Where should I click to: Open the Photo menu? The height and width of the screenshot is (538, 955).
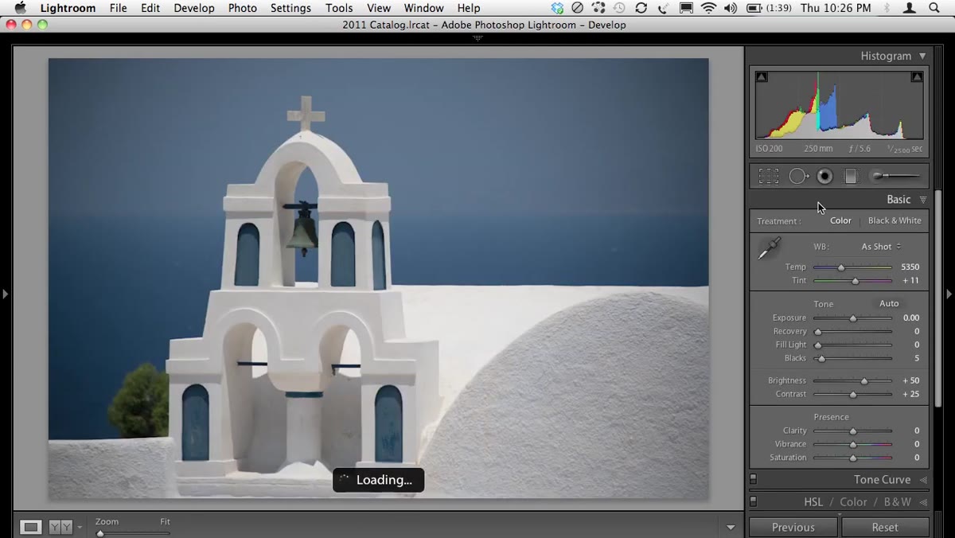243,8
